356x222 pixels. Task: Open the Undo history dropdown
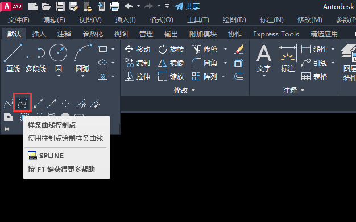[138, 6]
